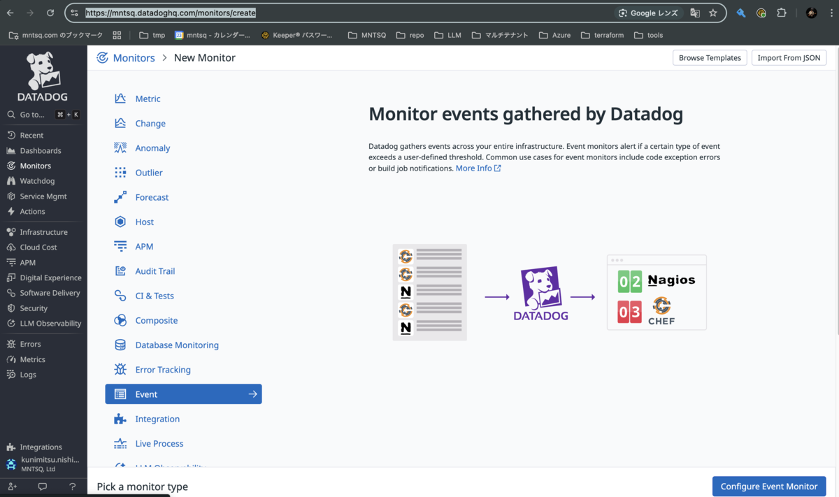This screenshot has width=839, height=497.
Task: Select the Metric monitor type icon
Action: tap(120, 99)
